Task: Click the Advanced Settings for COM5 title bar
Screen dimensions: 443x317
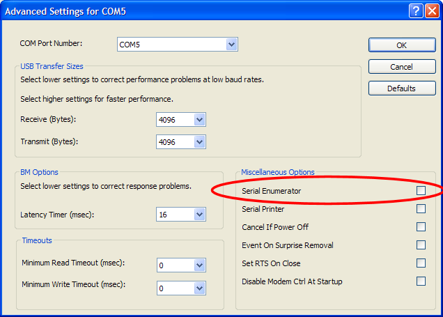Action: (x=174, y=10)
